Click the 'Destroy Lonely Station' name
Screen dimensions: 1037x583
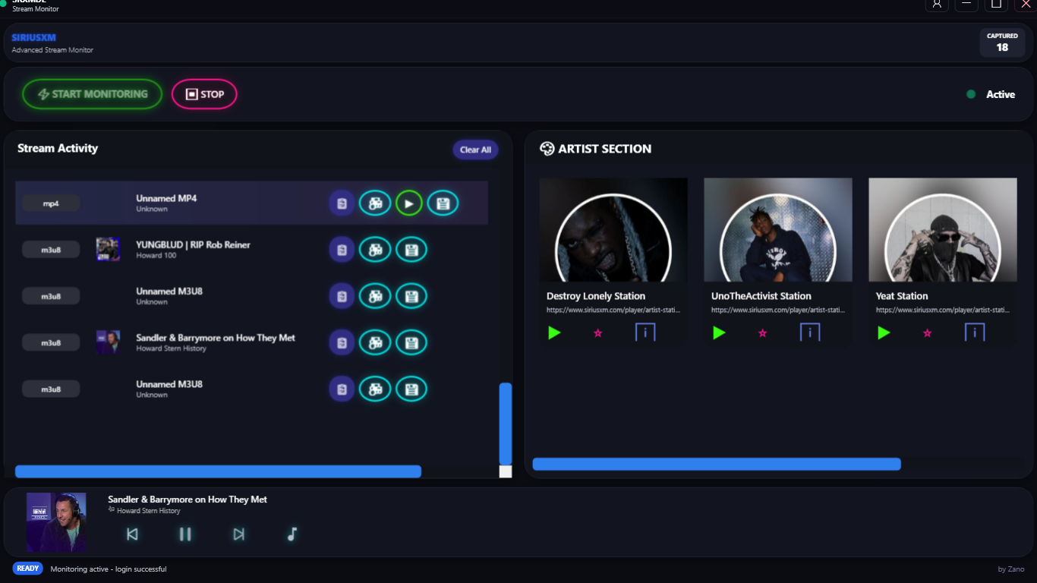click(596, 296)
